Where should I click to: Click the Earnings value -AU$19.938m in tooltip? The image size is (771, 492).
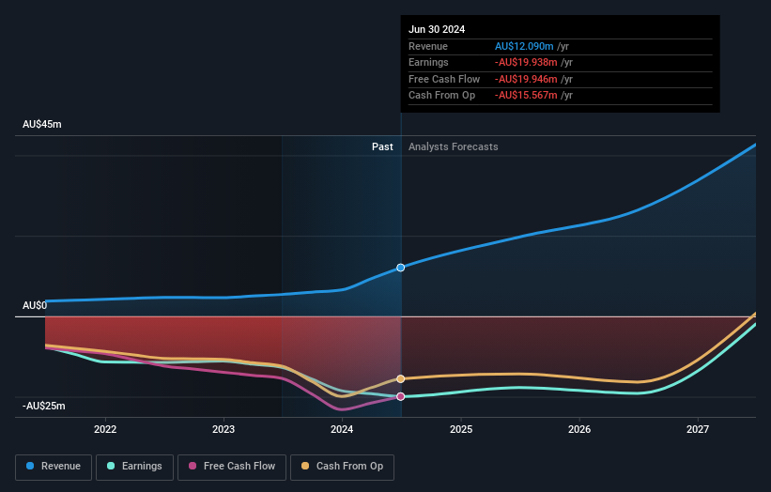click(526, 62)
